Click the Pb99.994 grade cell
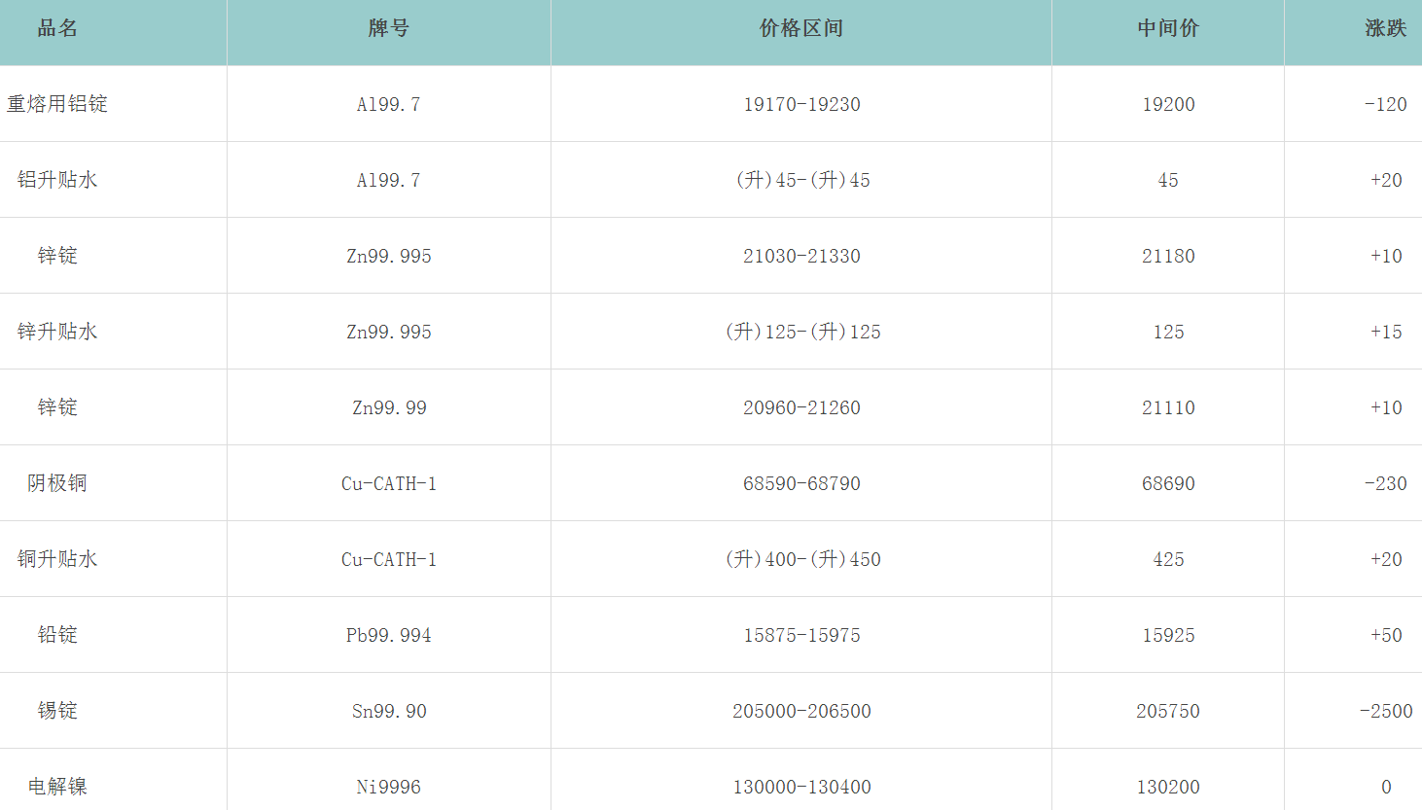 [388, 635]
